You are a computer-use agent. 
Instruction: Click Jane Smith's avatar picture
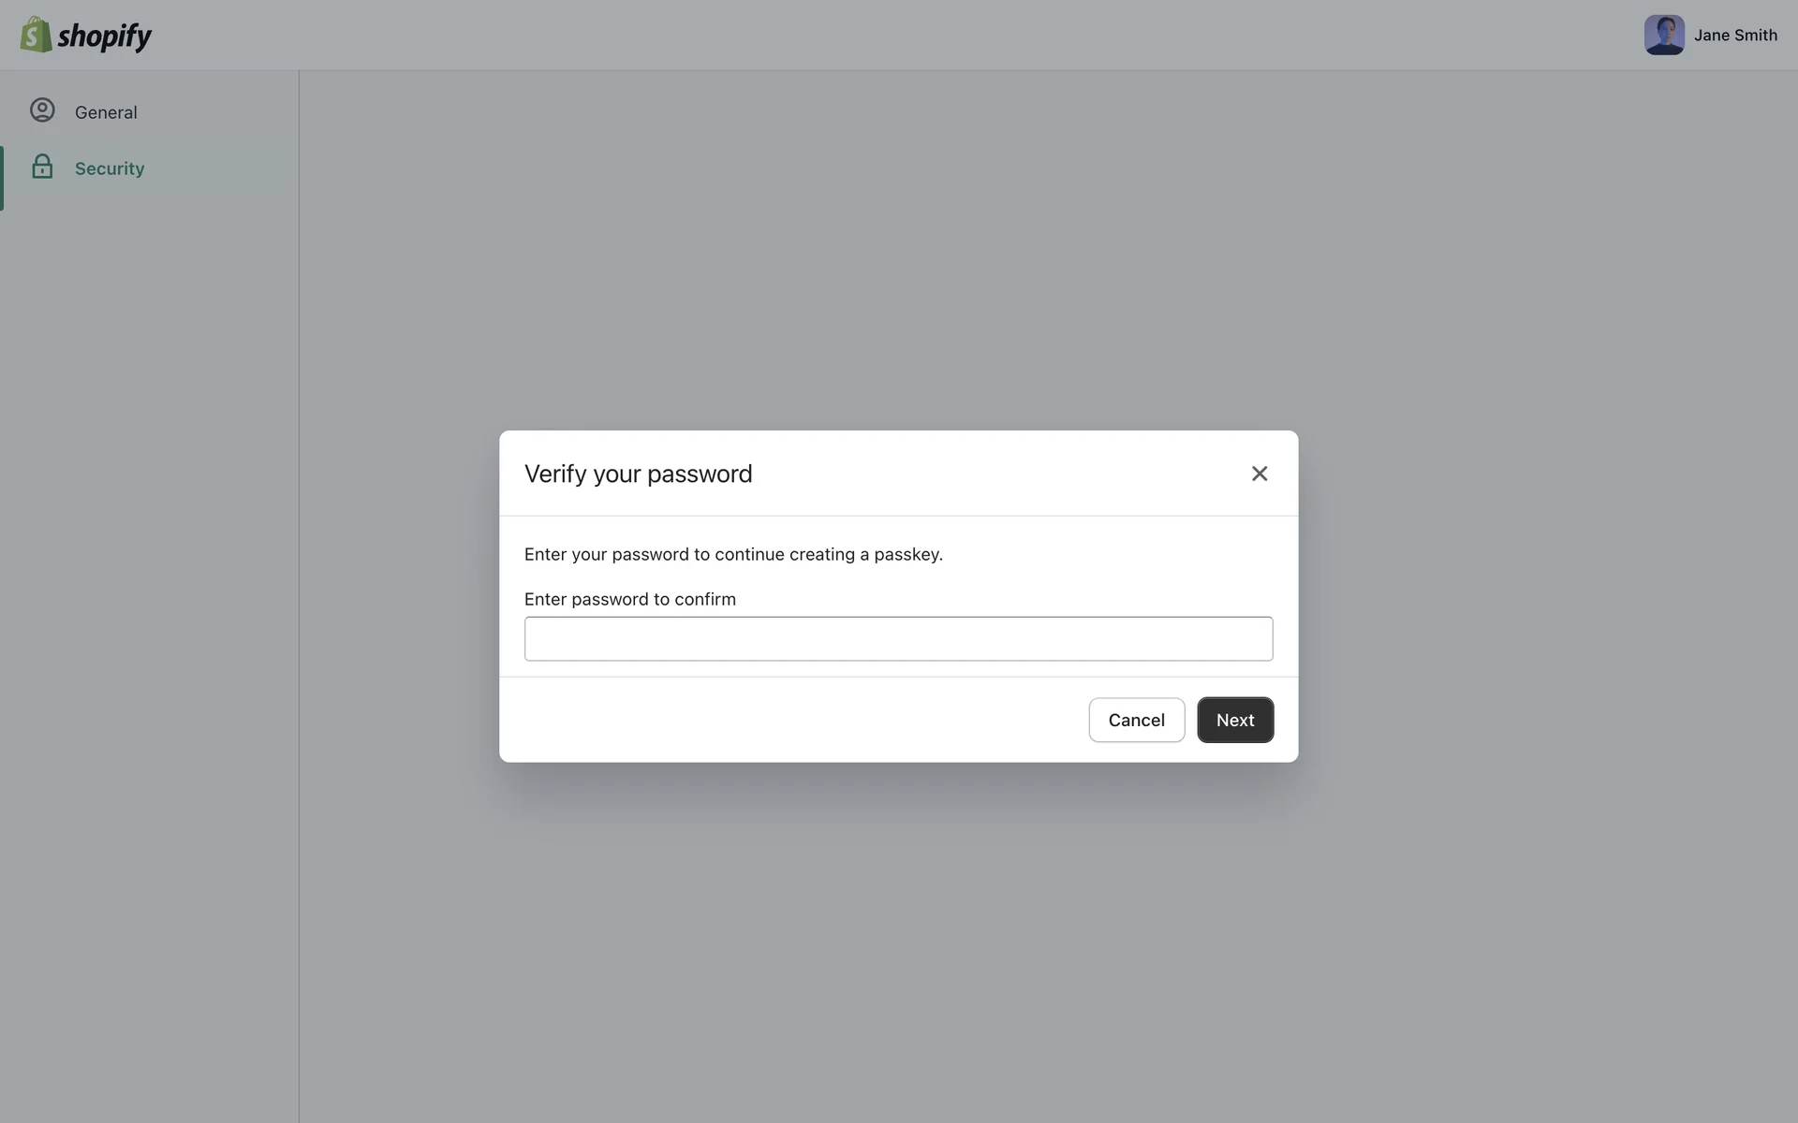click(x=1663, y=35)
